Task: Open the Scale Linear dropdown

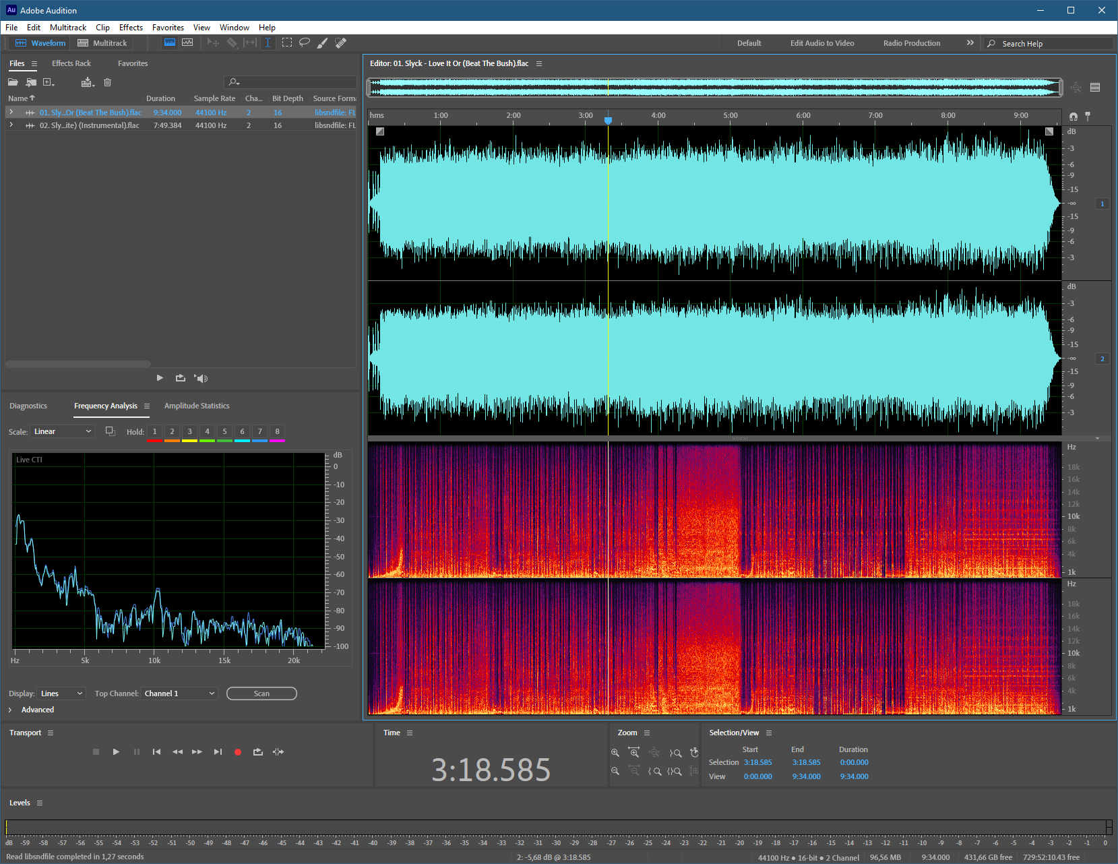Action: pyautogui.click(x=63, y=431)
